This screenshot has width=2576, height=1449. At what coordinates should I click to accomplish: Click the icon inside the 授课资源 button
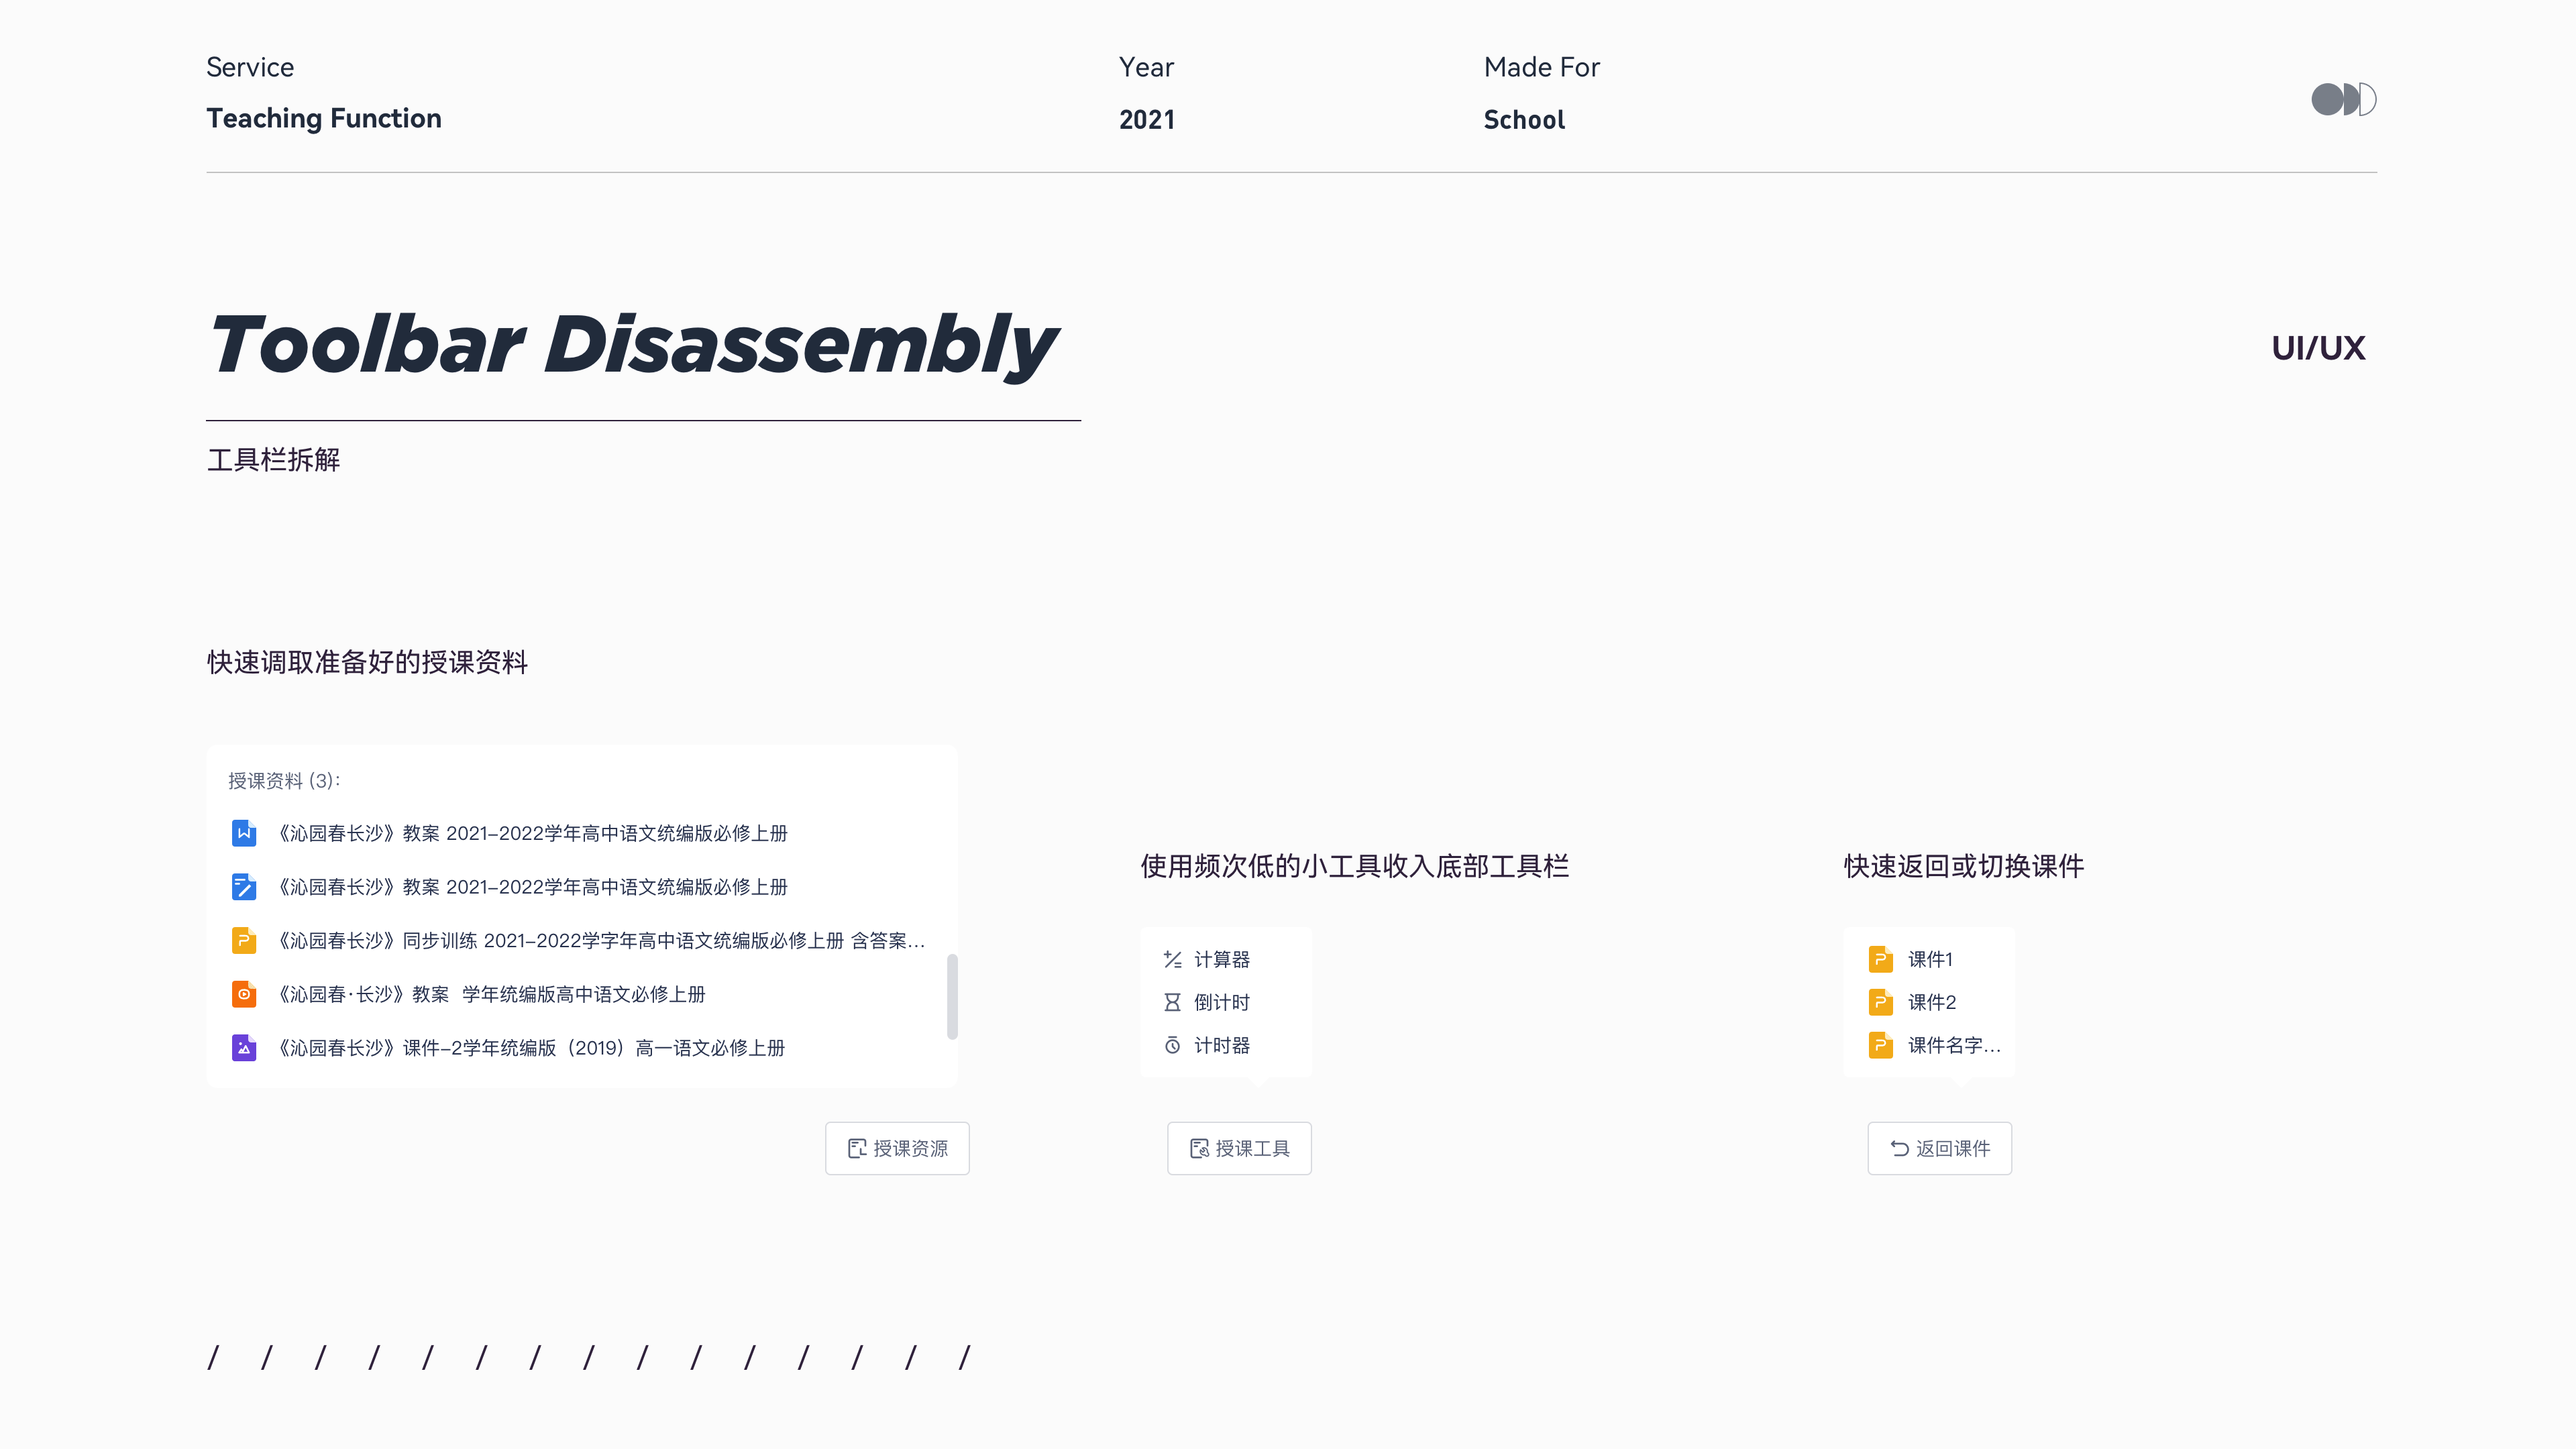[857, 1148]
